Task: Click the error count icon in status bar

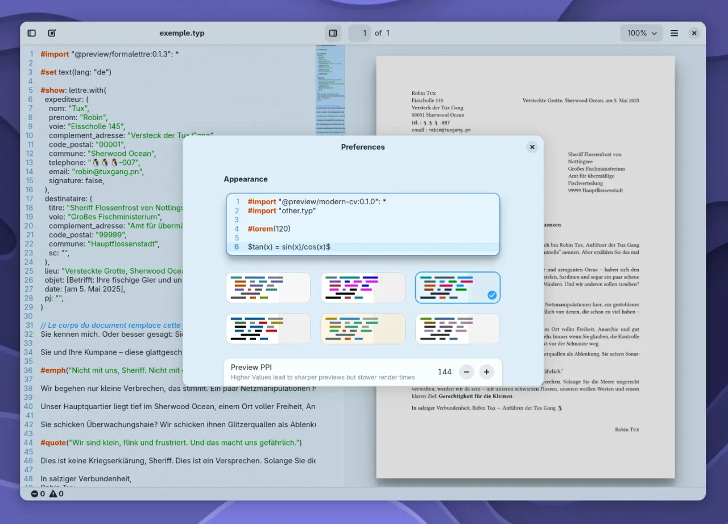Action: tap(35, 494)
